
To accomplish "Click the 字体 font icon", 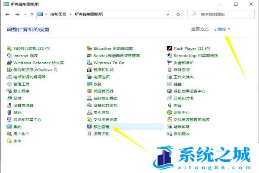I will 9,141.
